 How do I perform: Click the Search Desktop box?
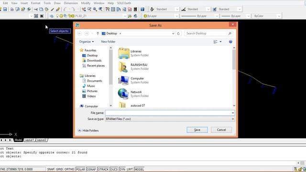208,33
